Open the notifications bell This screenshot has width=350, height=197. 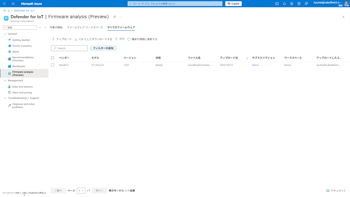click(284, 4)
